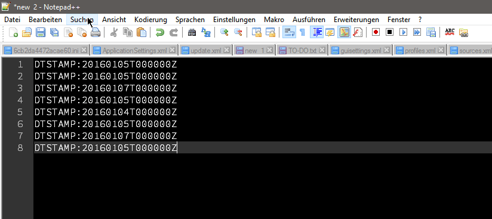The height and width of the screenshot is (219, 492).
Task: Open the Erweiterungen menu
Action: [x=356, y=20]
